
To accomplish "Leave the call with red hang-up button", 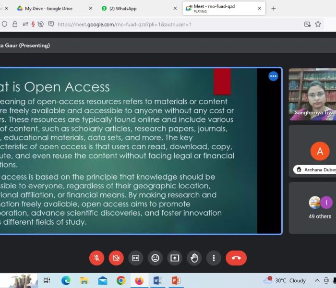I will 236,258.
